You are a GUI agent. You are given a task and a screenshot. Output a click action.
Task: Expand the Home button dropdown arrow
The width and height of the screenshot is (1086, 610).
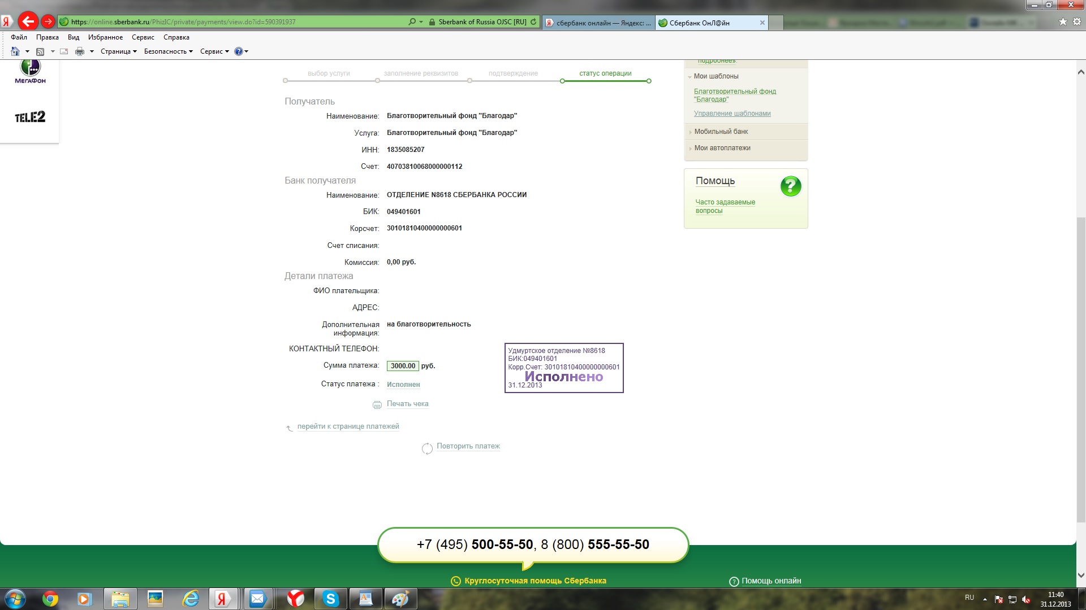(x=27, y=51)
